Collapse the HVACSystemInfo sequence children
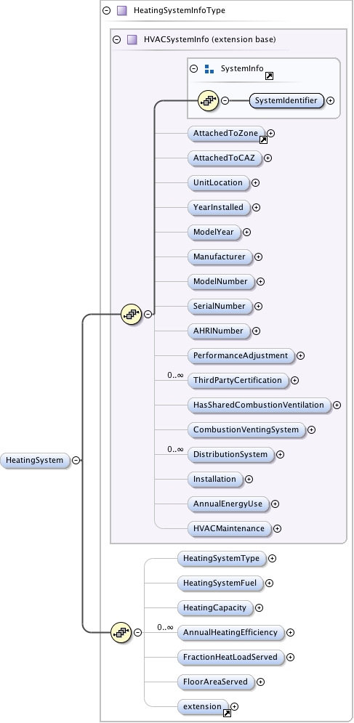This screenshot has height=723, width=354. [148, 314]
